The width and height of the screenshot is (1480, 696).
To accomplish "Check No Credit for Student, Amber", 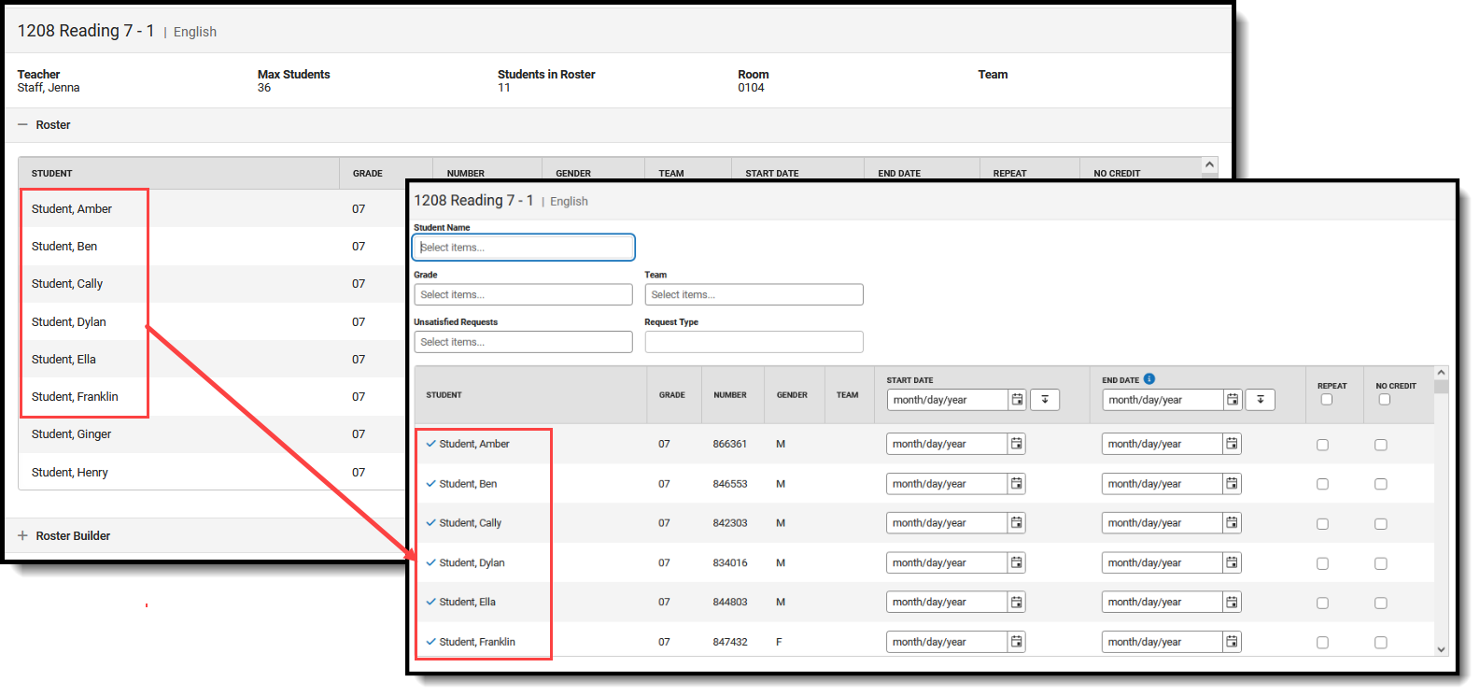I will pos(1381,445).
